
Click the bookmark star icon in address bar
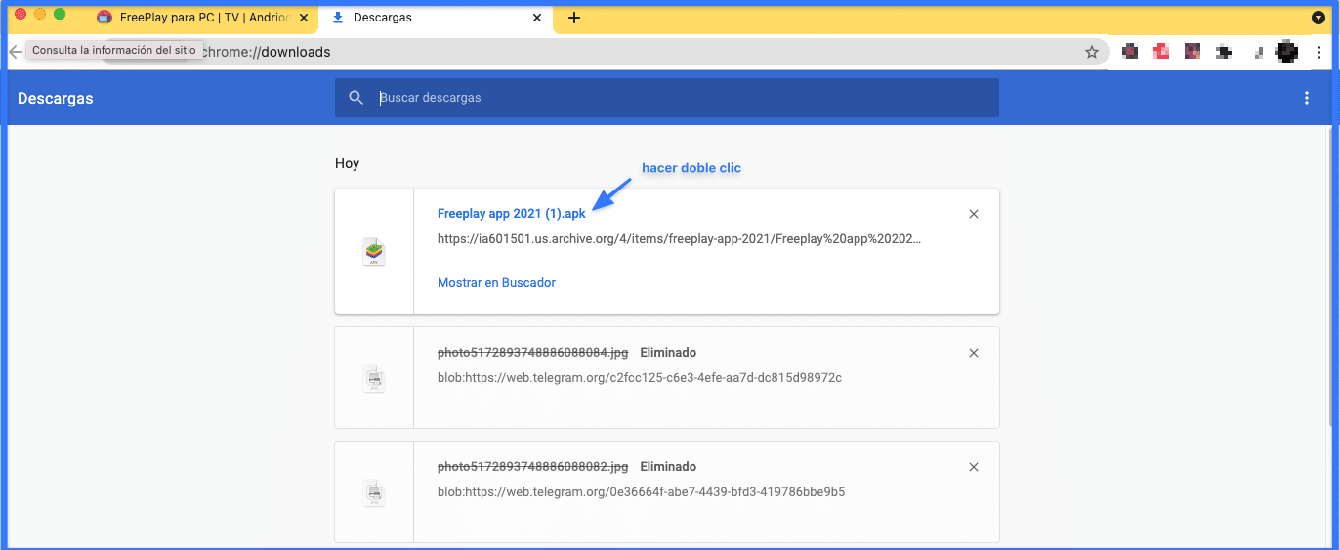[1091, 53]
